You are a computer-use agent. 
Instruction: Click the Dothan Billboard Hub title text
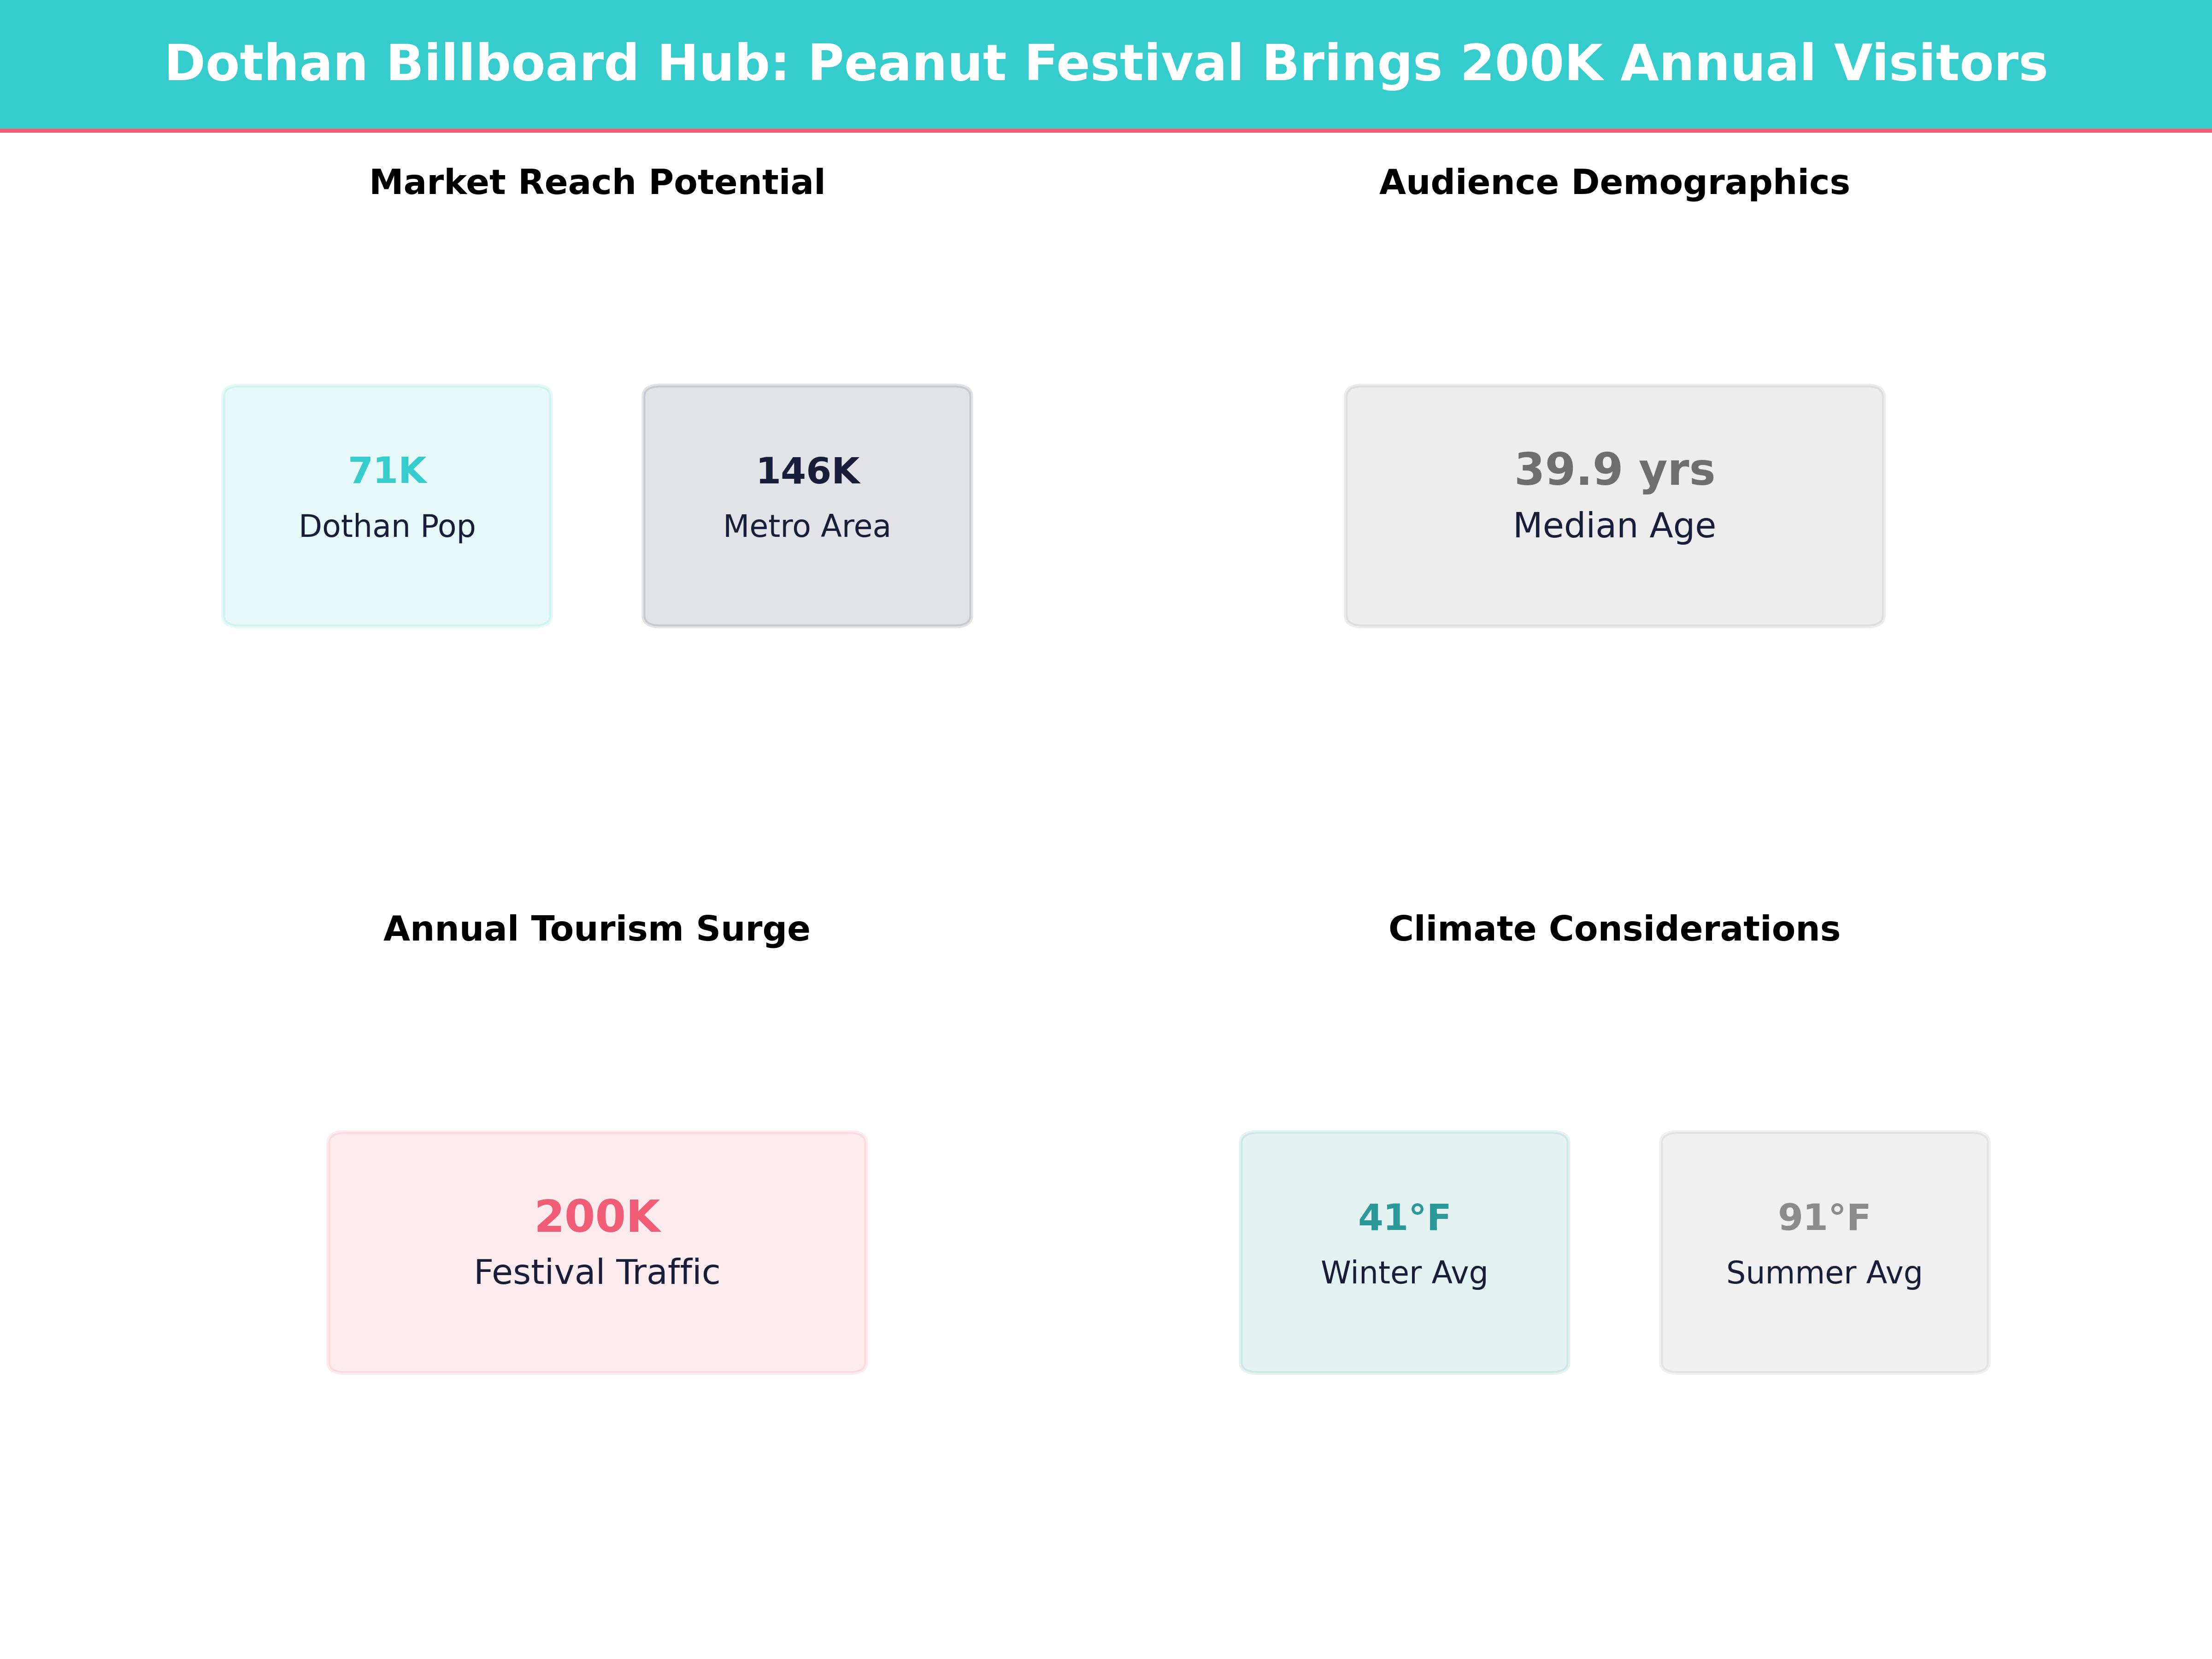click(x=1105, y=64)
